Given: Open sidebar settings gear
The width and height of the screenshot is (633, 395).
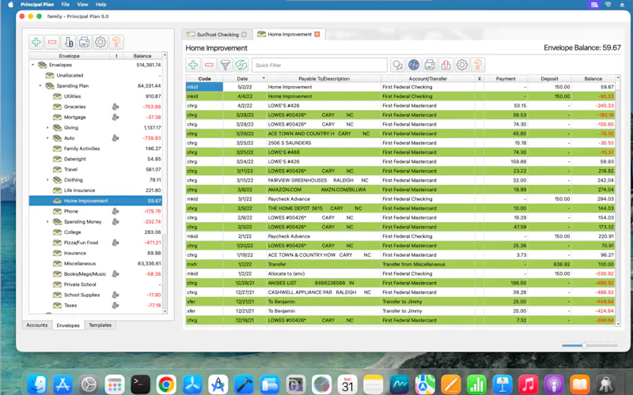Looking at the screenshot, I should click(100, 42).
